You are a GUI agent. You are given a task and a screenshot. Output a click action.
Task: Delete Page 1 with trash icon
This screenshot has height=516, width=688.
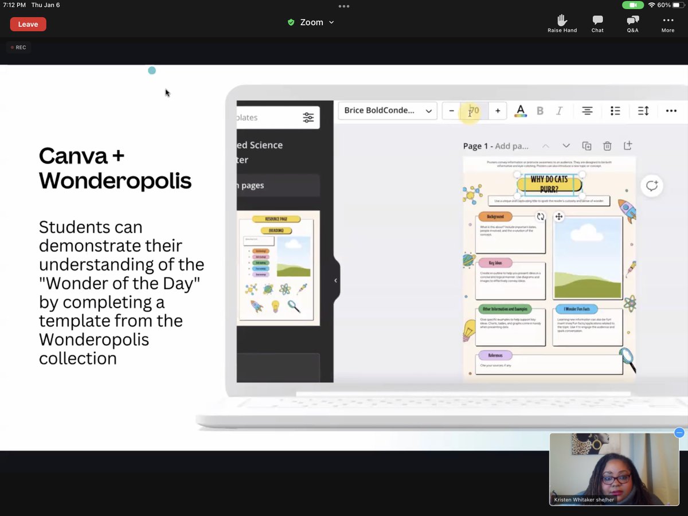[607, 146]
